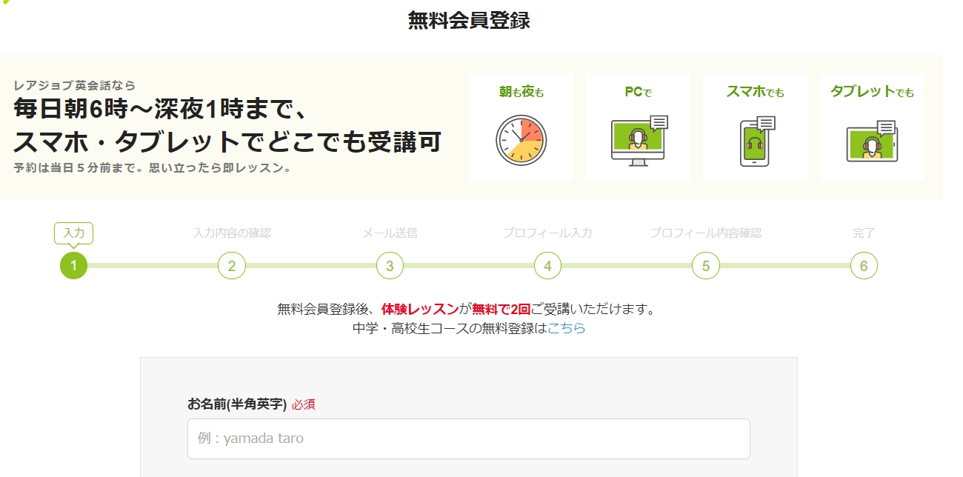Click the 無料会員登録 page heading
Viewport: 963px width, 477px height.
(469, 20)
